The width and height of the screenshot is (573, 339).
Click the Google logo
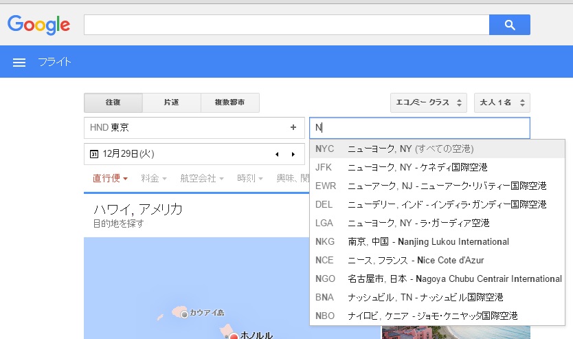point(38,25)
